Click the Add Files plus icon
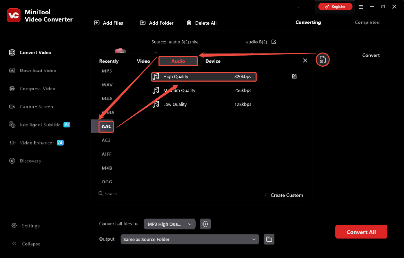404x258 pixels. pos(97,23)
